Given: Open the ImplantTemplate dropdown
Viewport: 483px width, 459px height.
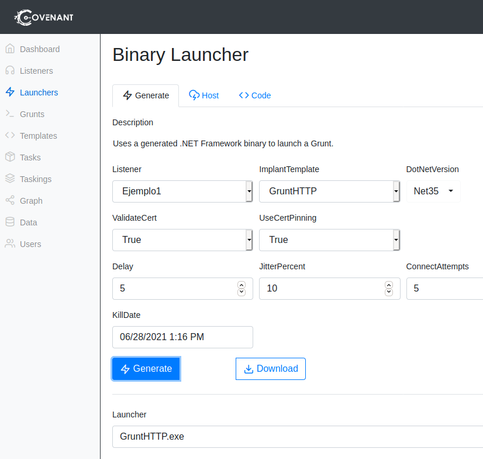Looking at the screenshot, I should [x=329, y=191].
